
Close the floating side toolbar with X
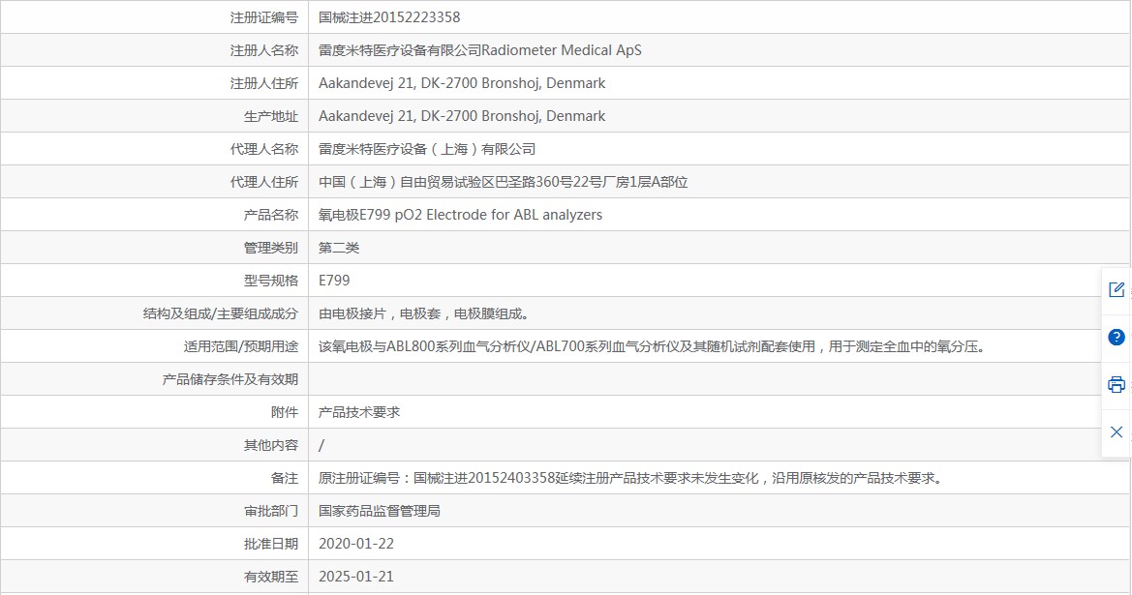coord(1117,432)
